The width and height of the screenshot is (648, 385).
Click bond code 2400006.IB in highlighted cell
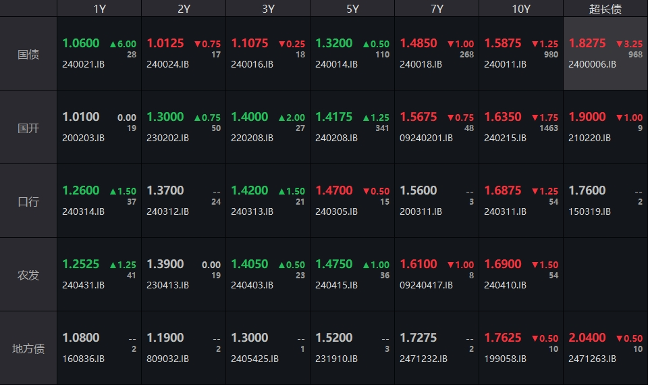click(592, 64)
